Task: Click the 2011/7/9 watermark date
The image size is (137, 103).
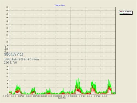Action: (10, 63)
